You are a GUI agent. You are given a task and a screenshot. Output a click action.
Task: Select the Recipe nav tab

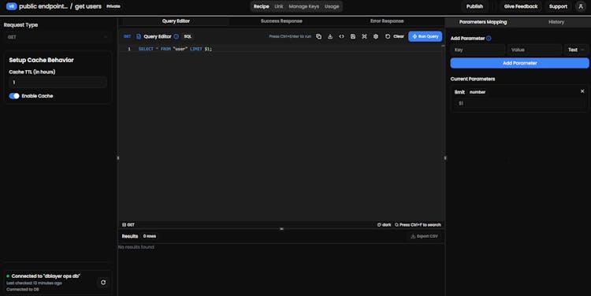point(261,6)
